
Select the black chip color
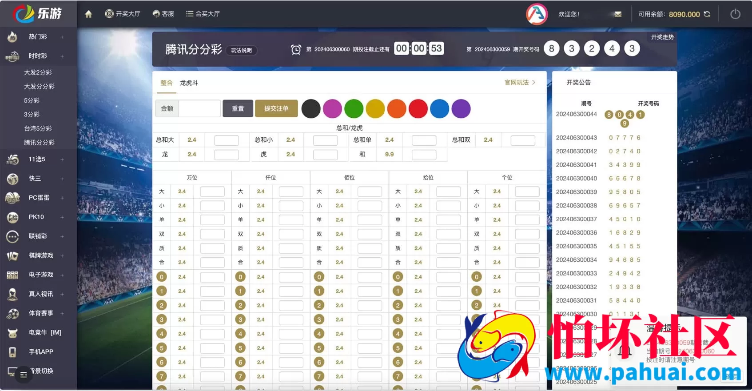coord(311,109)
